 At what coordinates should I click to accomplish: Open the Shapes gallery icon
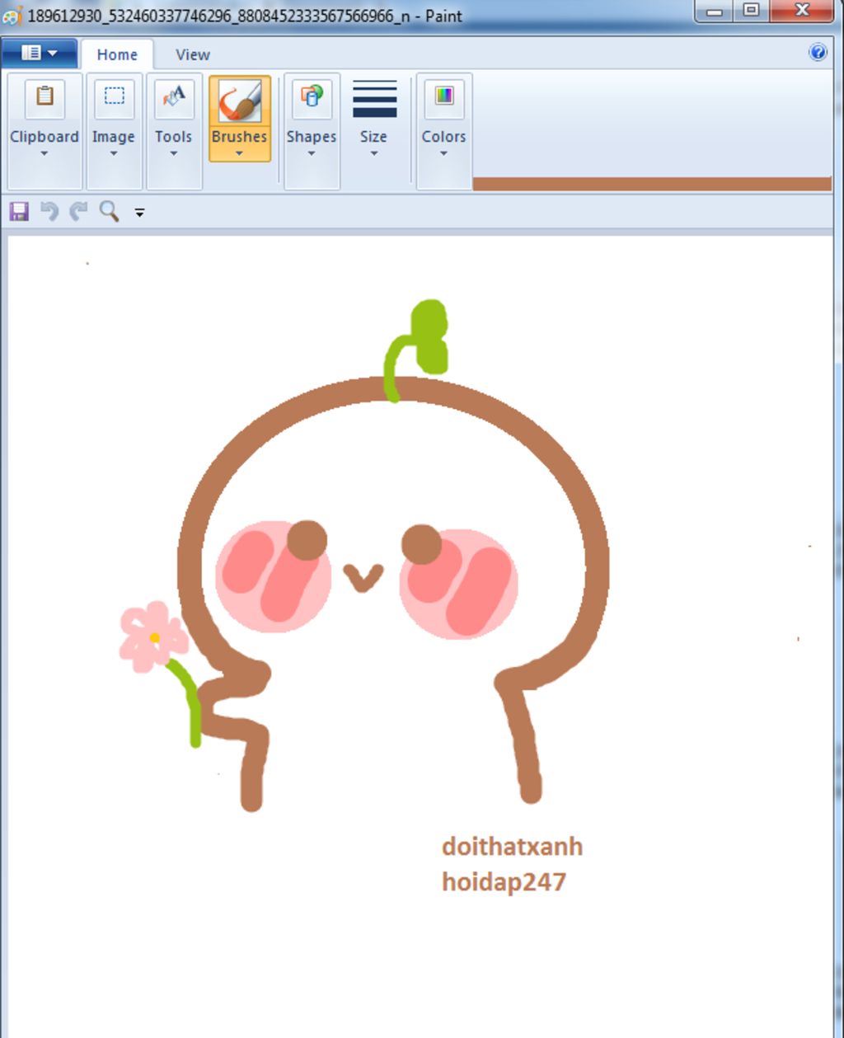click(312, 98)
